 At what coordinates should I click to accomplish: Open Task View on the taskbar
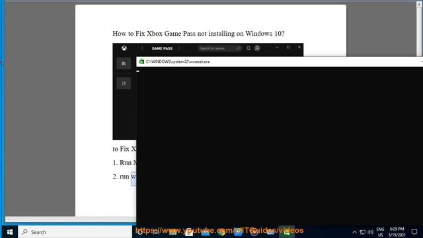pos(156,232)
